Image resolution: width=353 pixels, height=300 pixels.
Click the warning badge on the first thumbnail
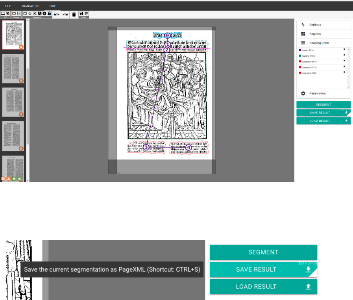21,47
